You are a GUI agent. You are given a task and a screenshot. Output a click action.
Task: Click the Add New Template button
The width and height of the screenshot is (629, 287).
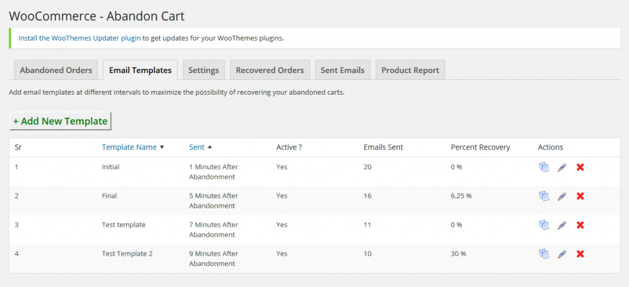point(60,121)
